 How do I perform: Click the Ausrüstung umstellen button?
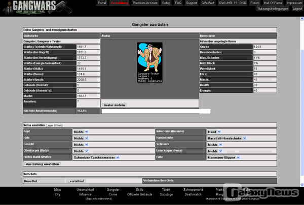[42, 164]
